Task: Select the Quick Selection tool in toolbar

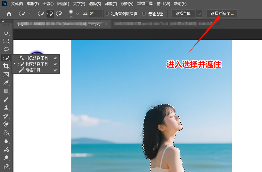Action: (6, 58)
